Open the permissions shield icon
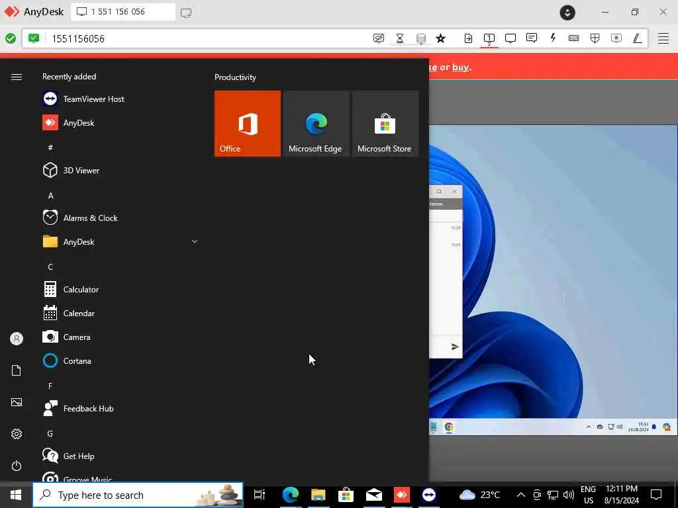Viewport: 678px width, 508px height. [595, 38]
